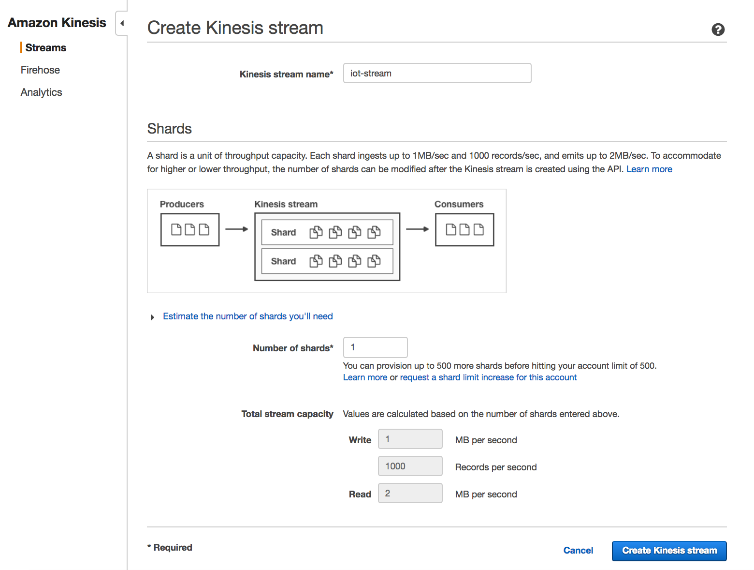Click the Kinesis stream name* label

point(286,74)
